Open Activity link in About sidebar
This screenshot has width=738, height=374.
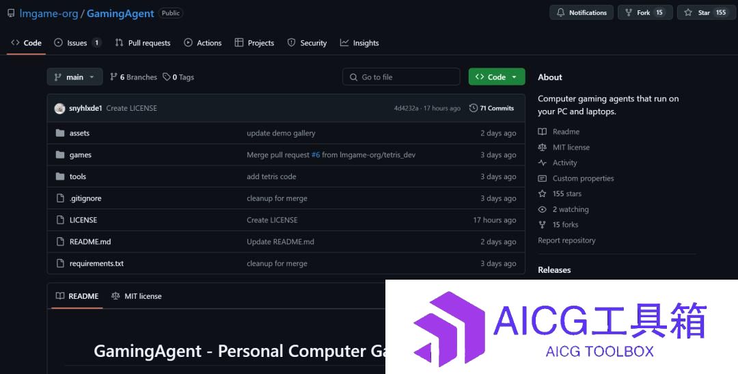pyautogui.click(x=558, y=163)
